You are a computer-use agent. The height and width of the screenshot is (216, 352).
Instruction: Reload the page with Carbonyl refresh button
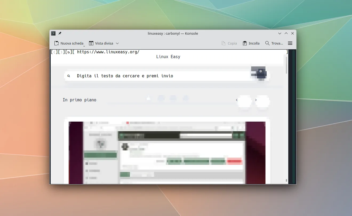[x=69, y=52]
